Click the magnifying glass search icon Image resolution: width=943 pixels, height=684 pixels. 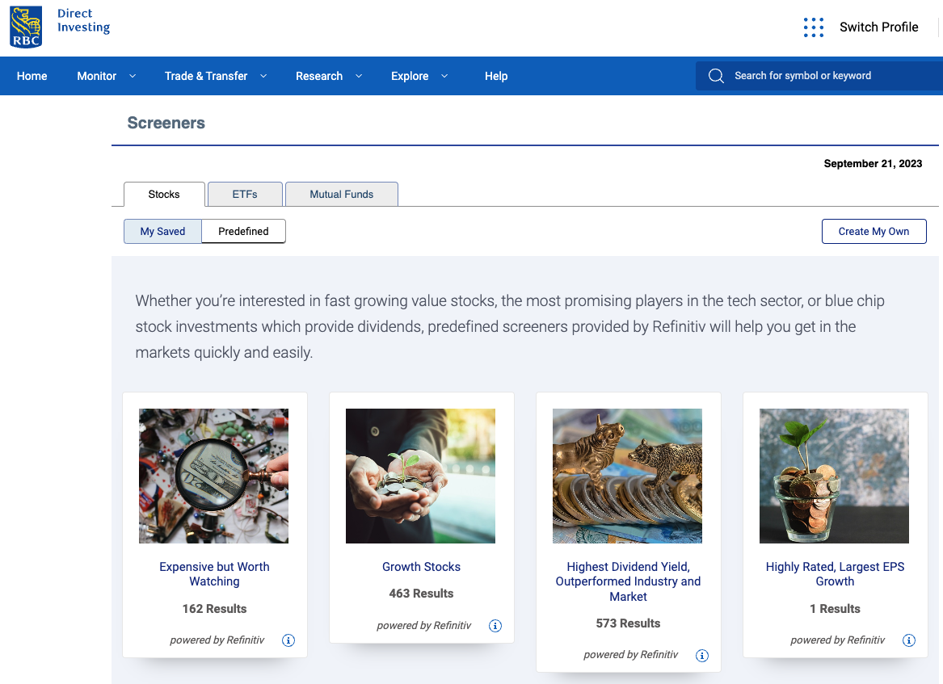[716, 76]
